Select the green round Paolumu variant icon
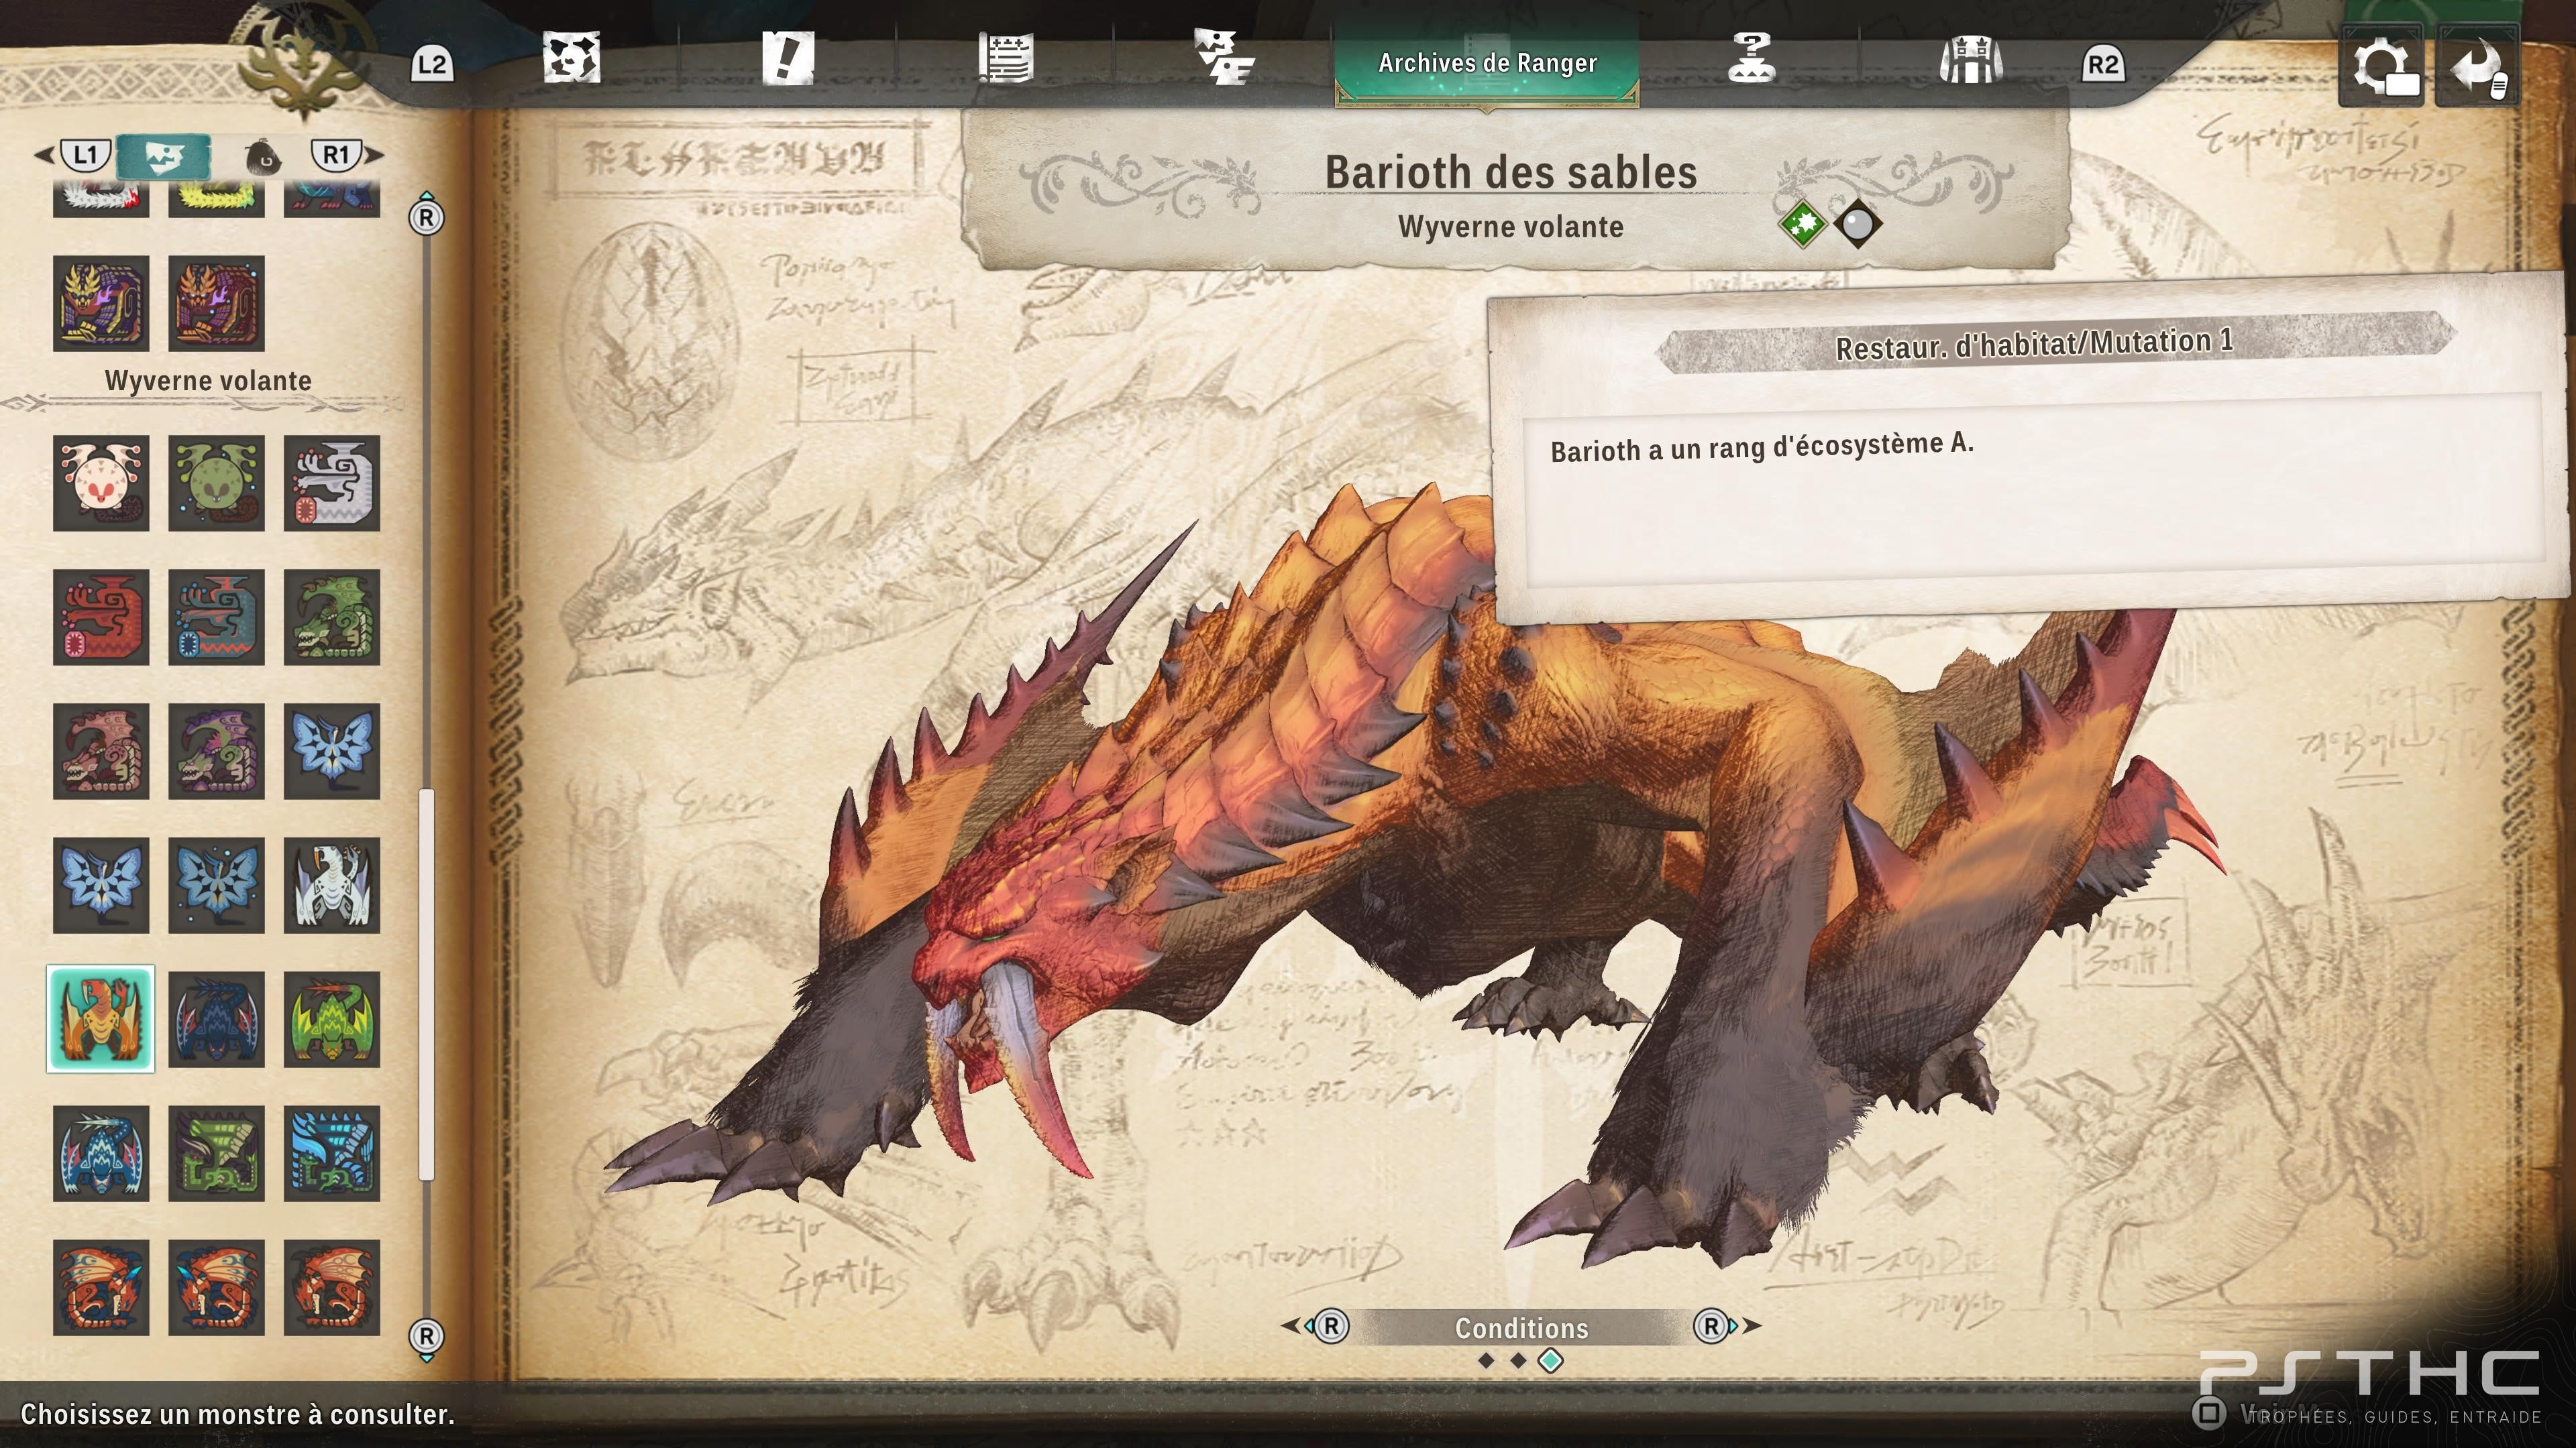The width and height of the screenshot is (2576, 1448). [x=216, y=483]
